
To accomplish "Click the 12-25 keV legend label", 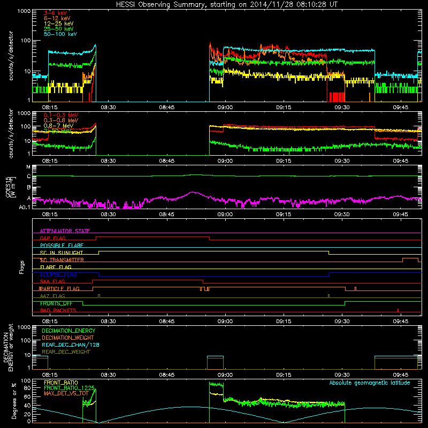I will 59,24.
